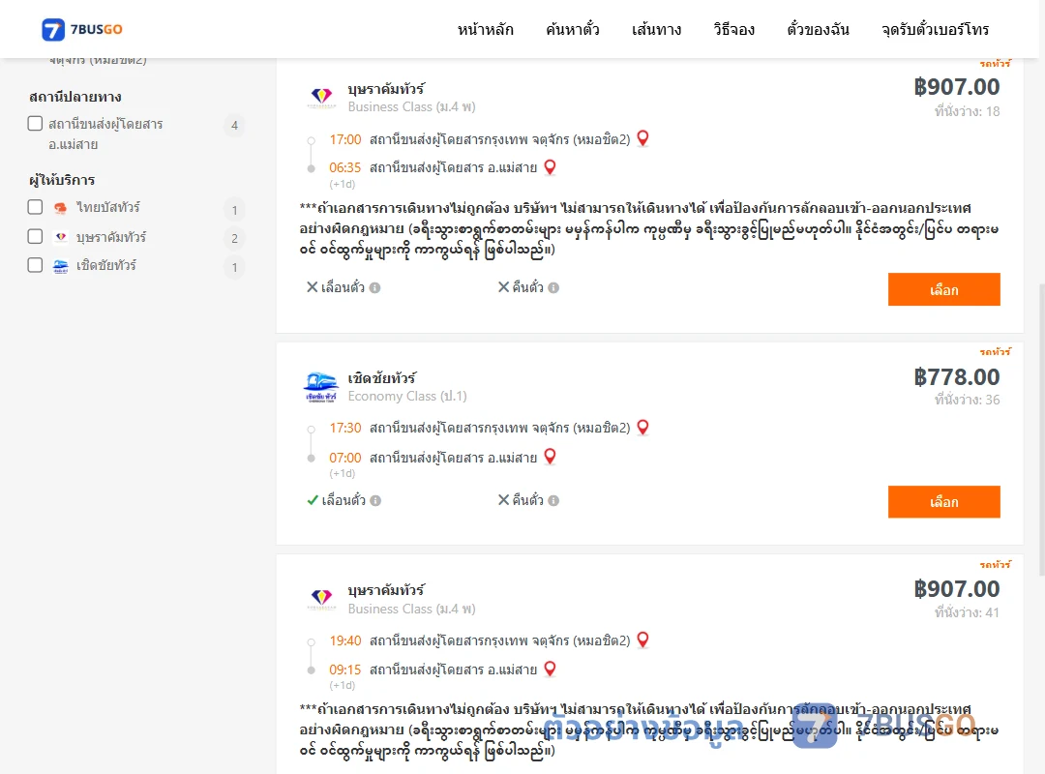The image size is (1045, 774).
Task: Click the 19:40 departure time
Action: [x=345, y=640]
